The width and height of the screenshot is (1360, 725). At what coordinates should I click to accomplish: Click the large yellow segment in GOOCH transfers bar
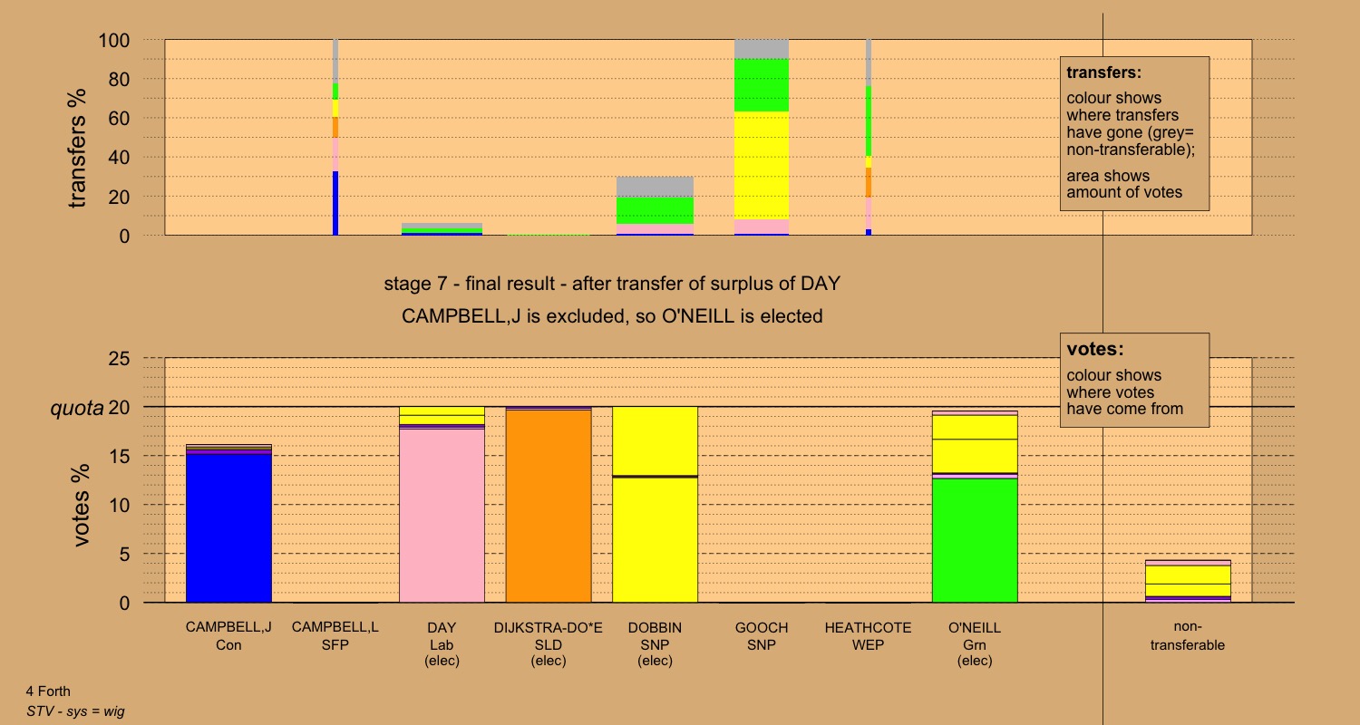click(762, 165)
